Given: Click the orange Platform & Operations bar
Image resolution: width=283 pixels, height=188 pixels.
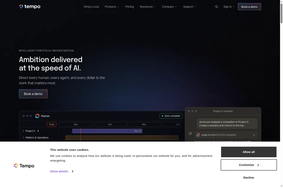Looking at the screenshot, I should [x=122, y=138].
